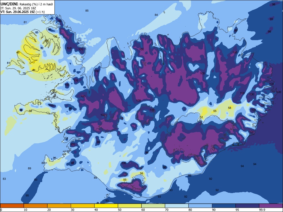283x212 pixels.
Task: Click the UWC/DINI model title
Action: 9,4
